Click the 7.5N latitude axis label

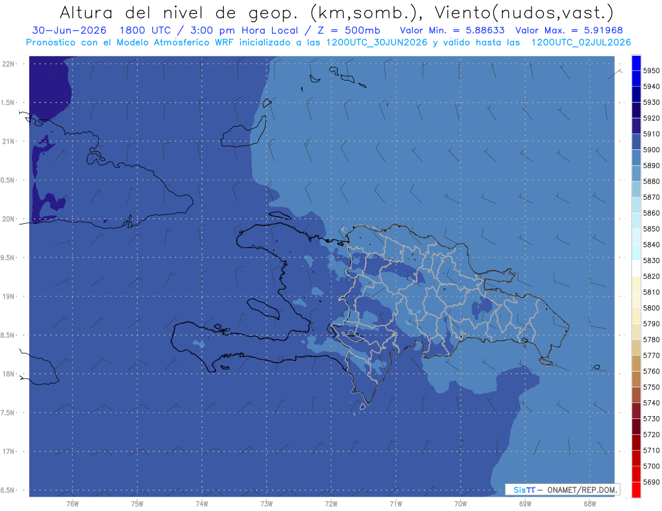pyautogui.click(x=7, y=412)
